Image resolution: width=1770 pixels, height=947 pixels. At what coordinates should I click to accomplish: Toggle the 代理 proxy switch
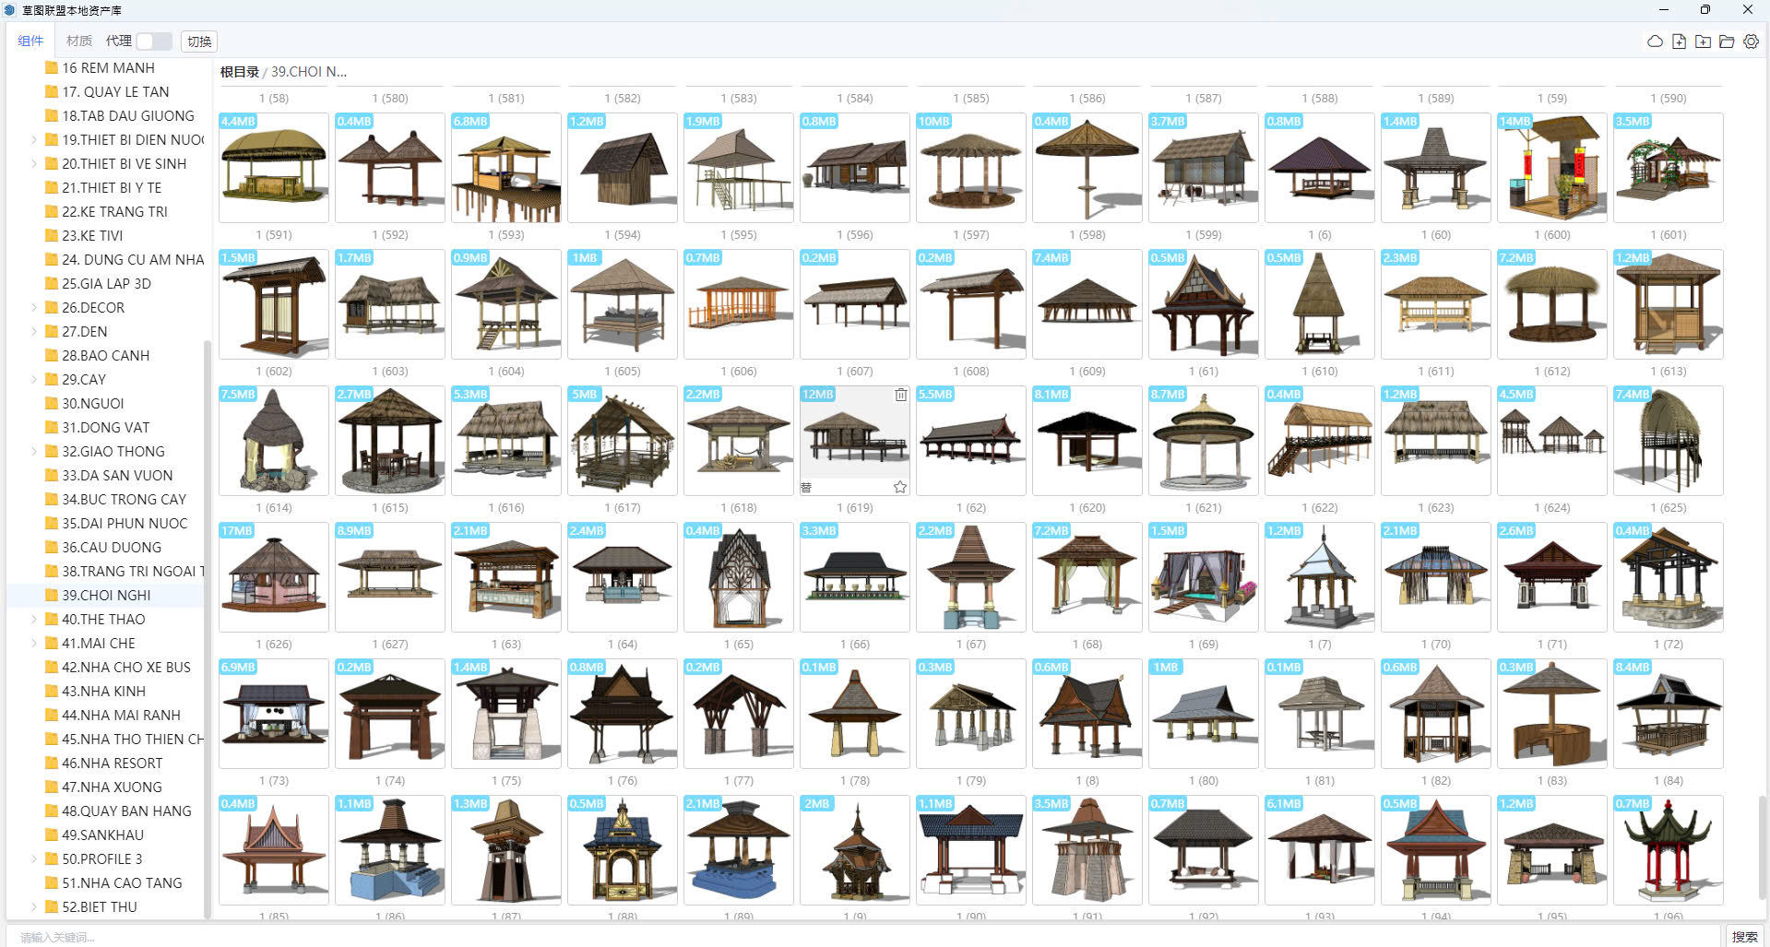coord(153,41)
